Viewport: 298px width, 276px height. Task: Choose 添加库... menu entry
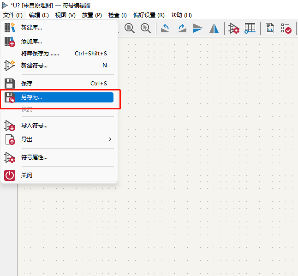59,42
